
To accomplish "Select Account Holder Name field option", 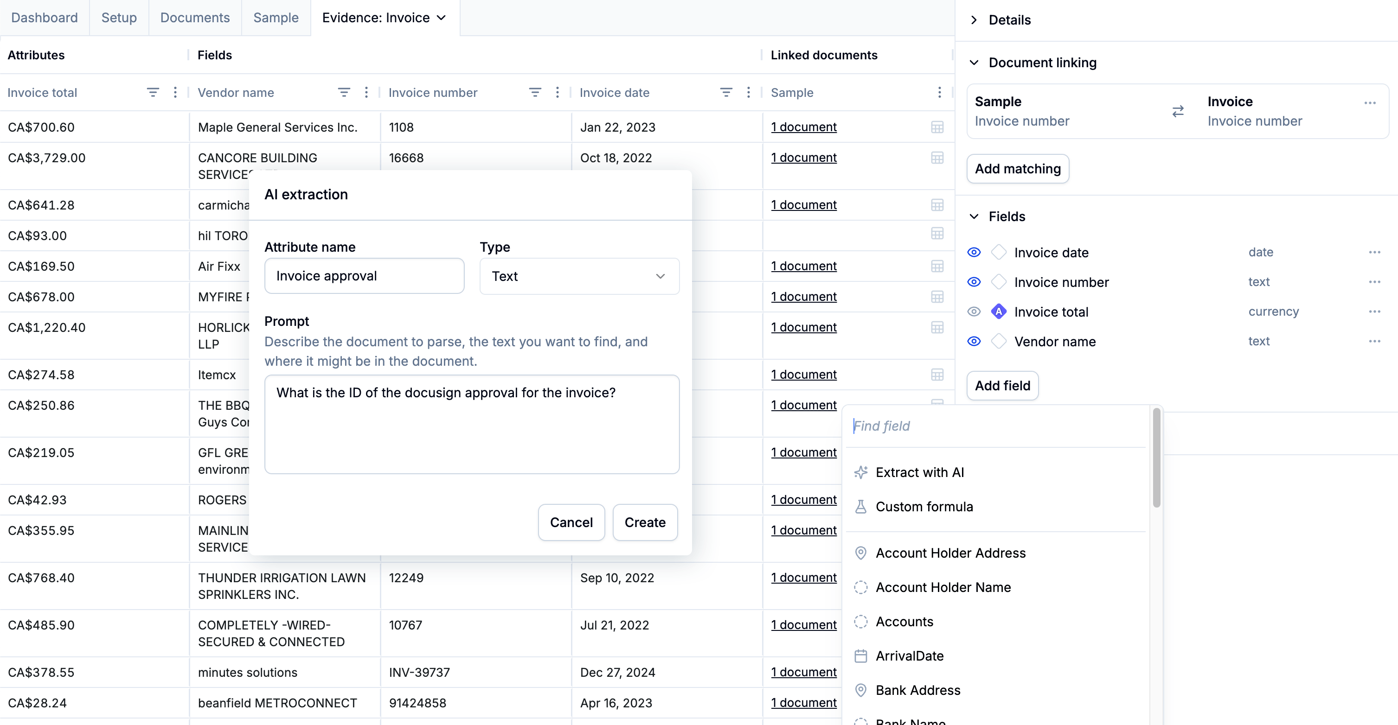I will 996,587.
